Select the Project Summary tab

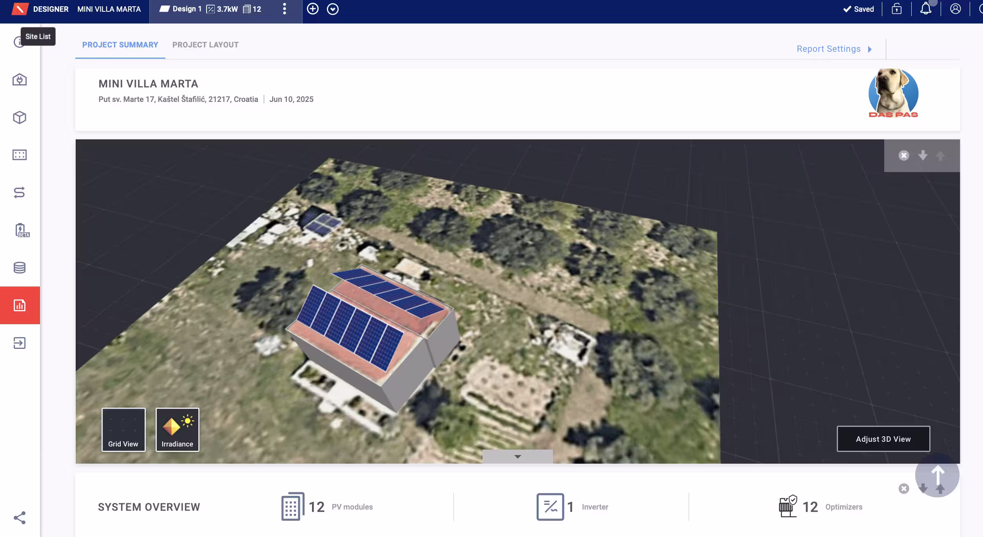pyautogui.click(x=120, y=45)
